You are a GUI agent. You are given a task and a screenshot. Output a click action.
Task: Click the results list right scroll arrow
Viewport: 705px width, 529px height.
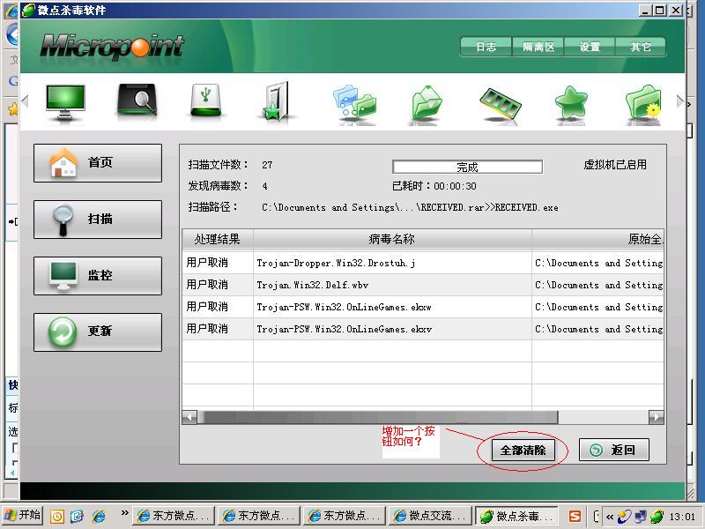coord(657,417)
